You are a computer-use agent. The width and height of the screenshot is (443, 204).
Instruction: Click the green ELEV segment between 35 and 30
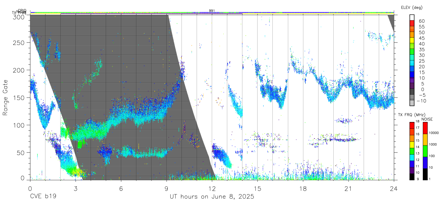[x=412, y=52]
